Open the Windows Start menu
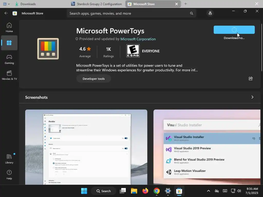 pos(84,191)
